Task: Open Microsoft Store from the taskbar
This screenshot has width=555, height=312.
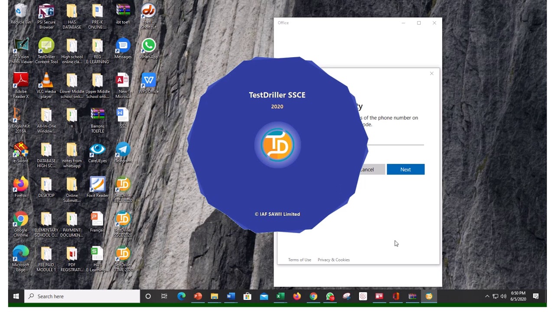Action: pos(247,296)
